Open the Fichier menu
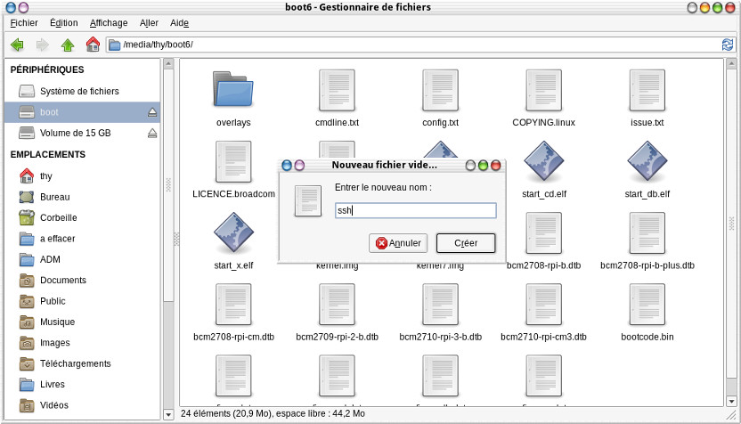Viewport: 741px width, 424px height. [x=24, y=22]
